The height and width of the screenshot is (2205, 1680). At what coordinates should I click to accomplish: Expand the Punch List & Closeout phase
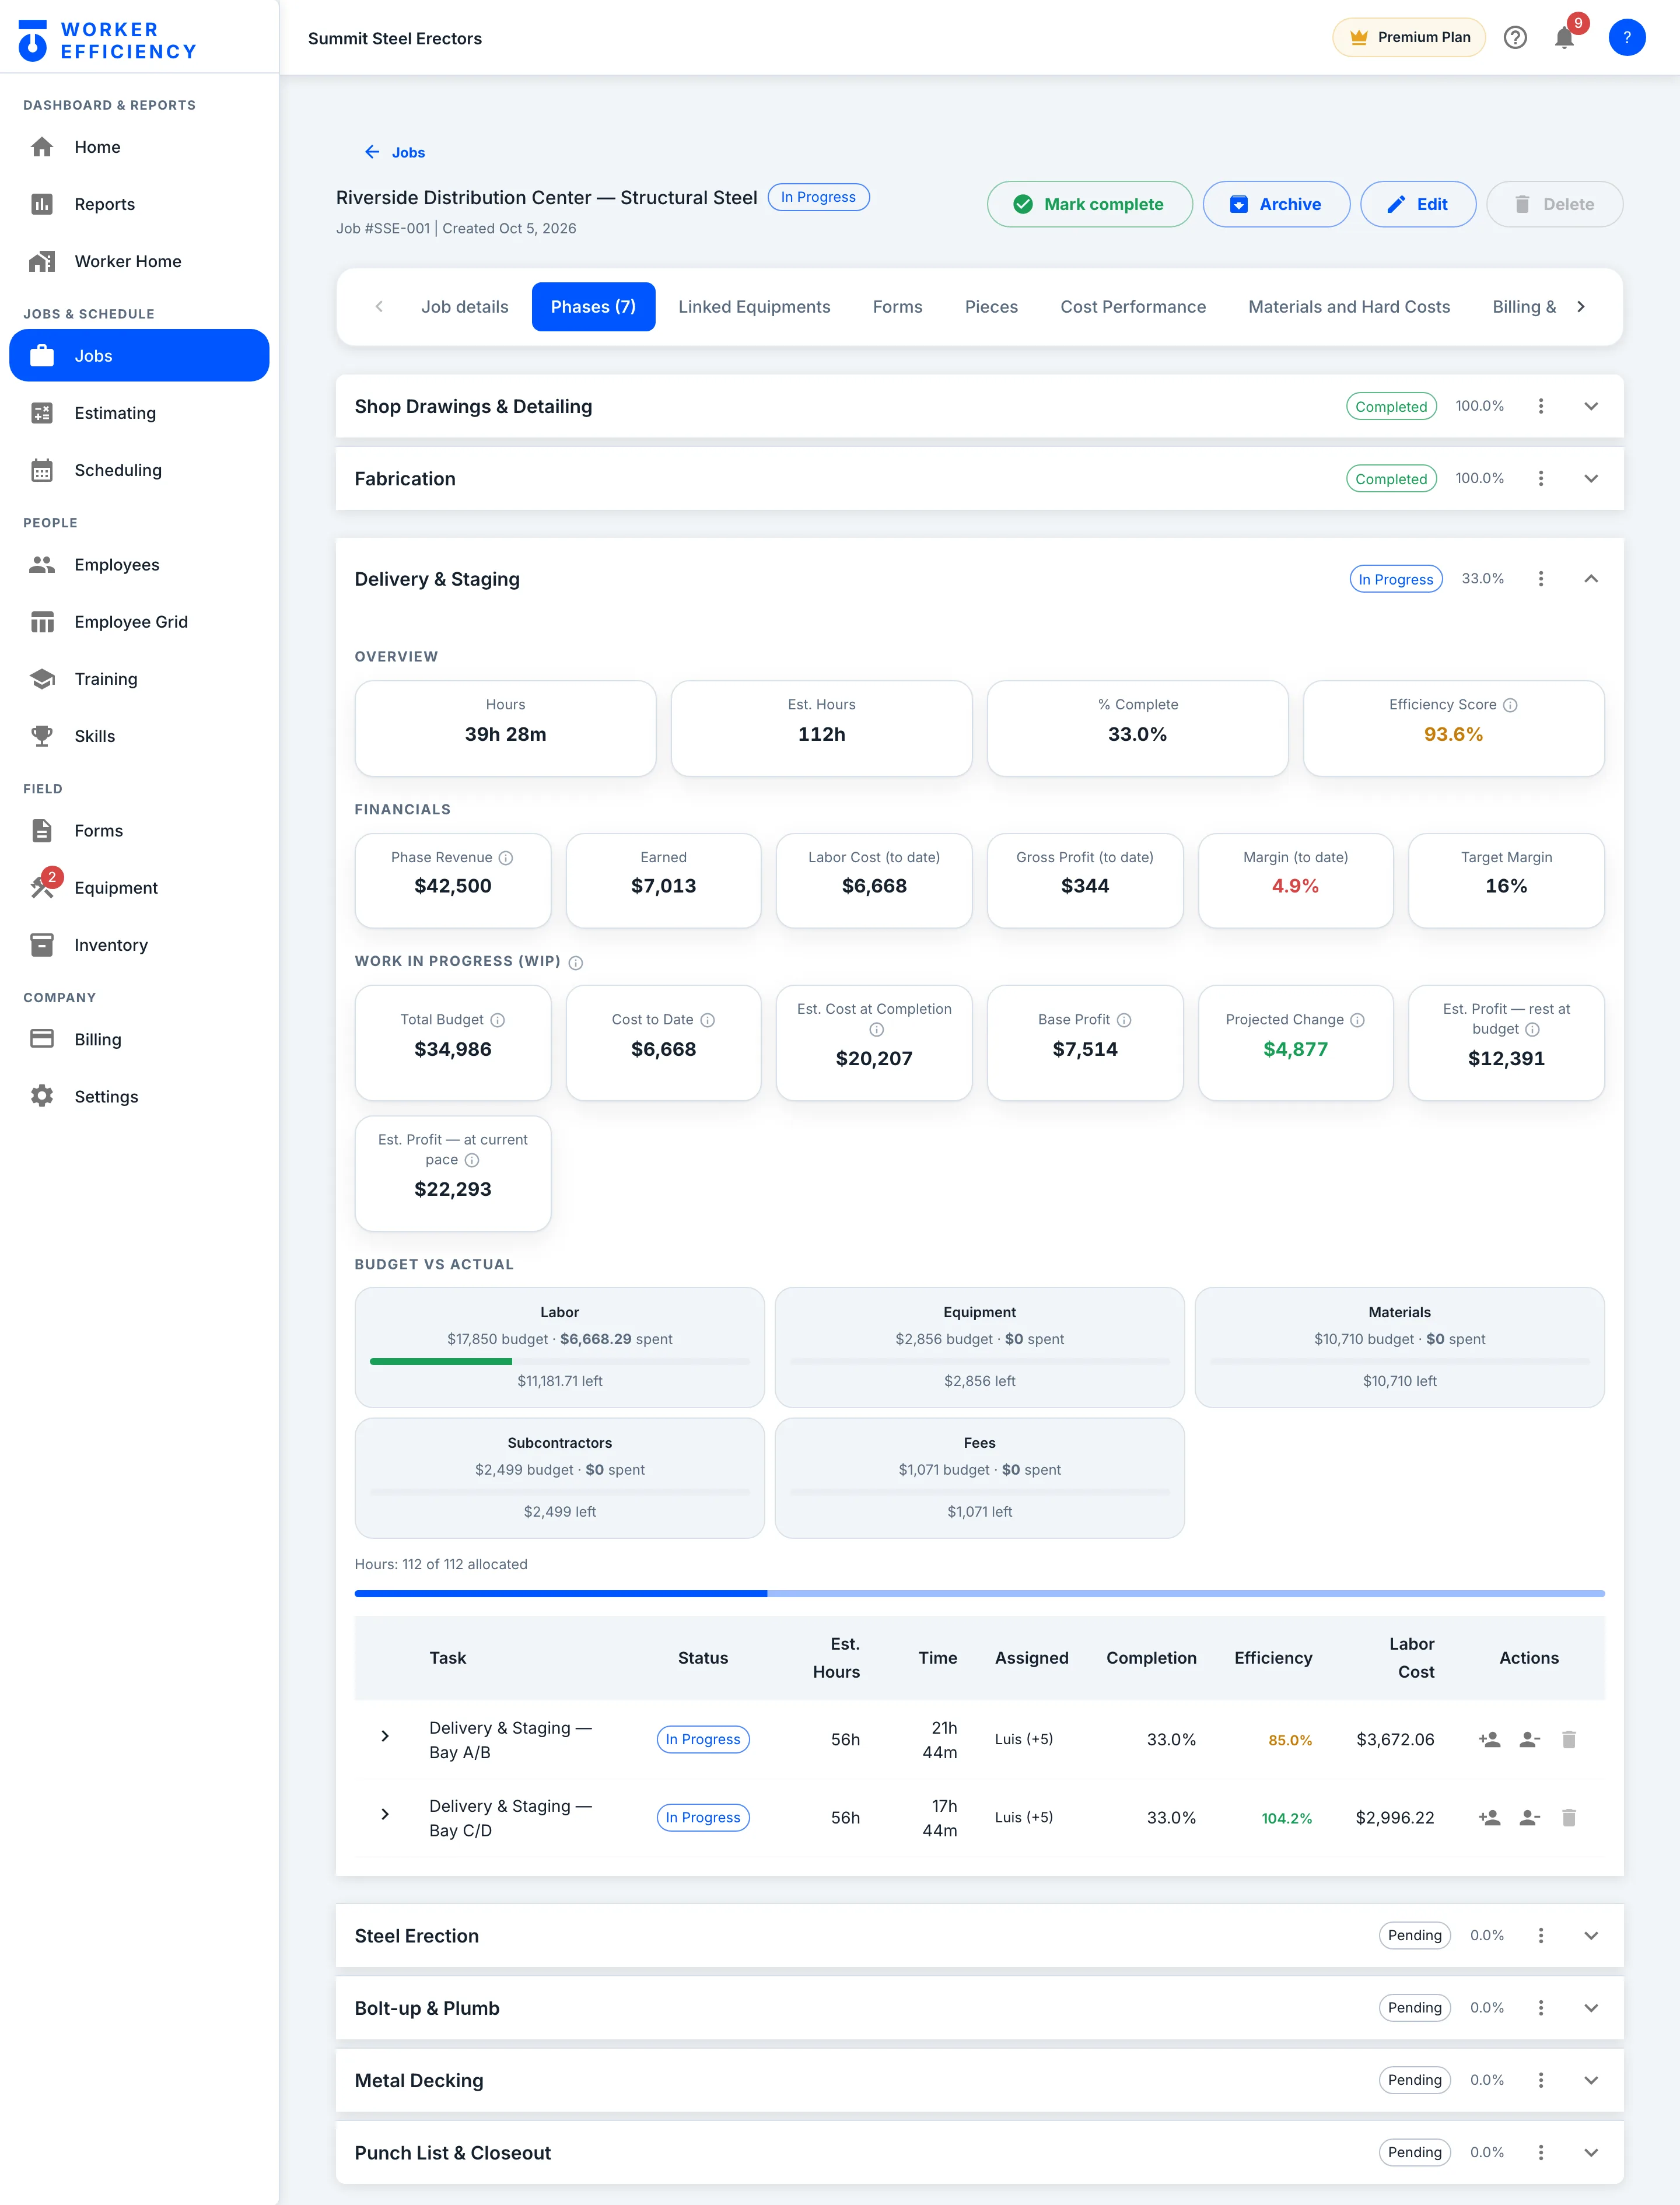(1591, 2152)
